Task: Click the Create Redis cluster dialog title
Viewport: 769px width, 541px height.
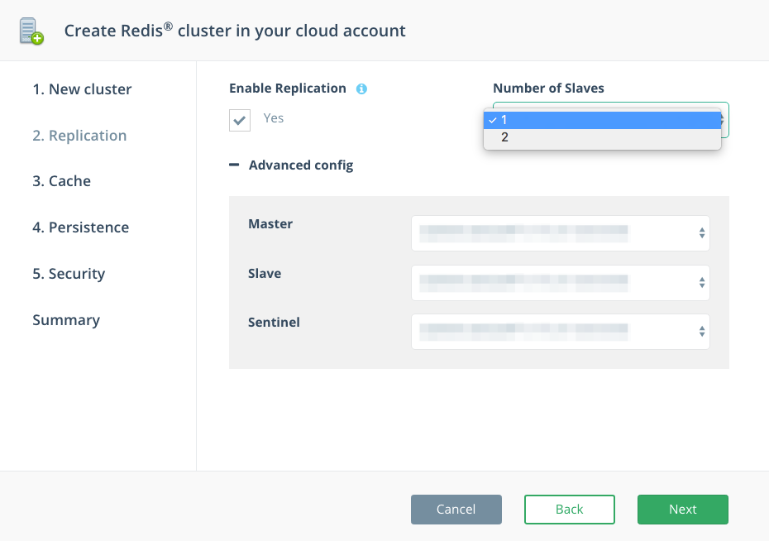Action: coord(235,31)
